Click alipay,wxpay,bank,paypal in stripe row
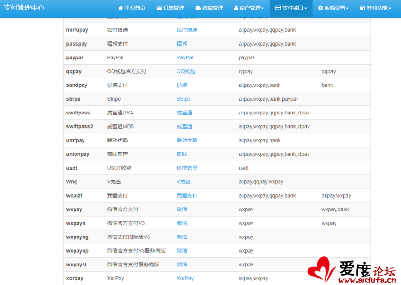The height and width of the screenshot is (285, 401). click(268, 99)
